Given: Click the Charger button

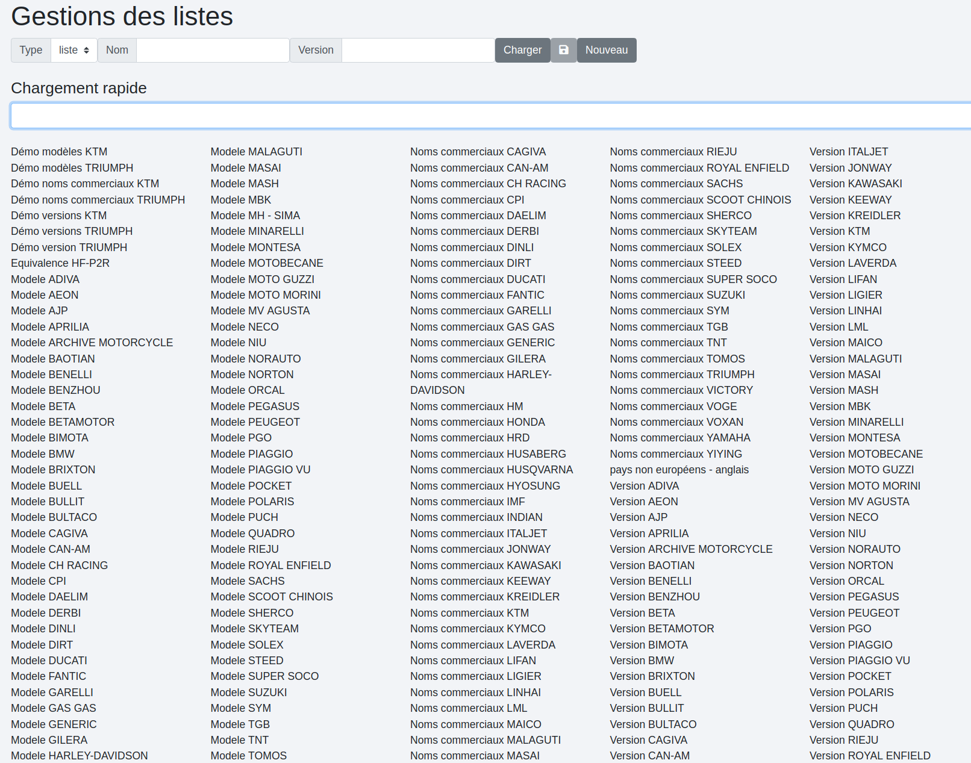Looking at the screenshot, I should pos(522,50).
